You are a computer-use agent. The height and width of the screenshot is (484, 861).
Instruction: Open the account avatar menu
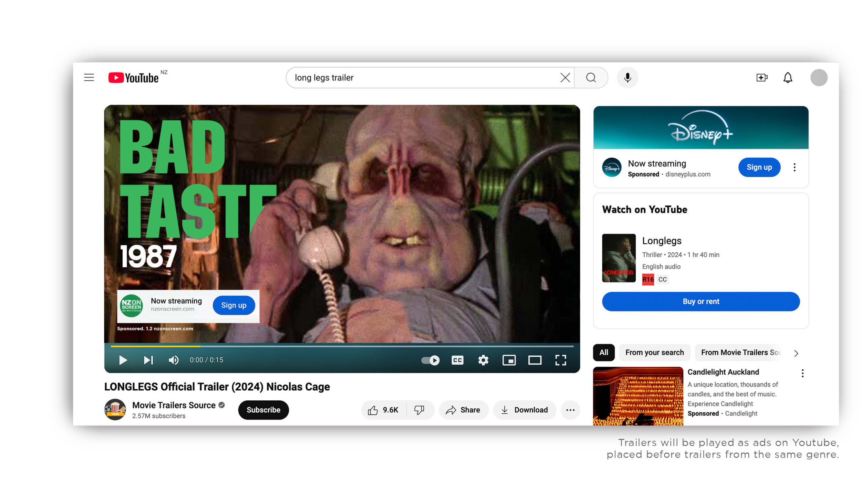pyautogui.click(x=819, y=77)
